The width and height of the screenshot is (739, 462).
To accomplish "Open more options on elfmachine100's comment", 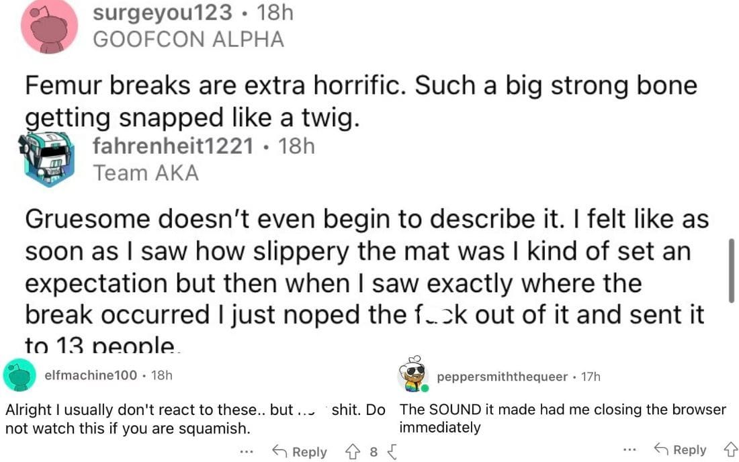I will [247, 452].
